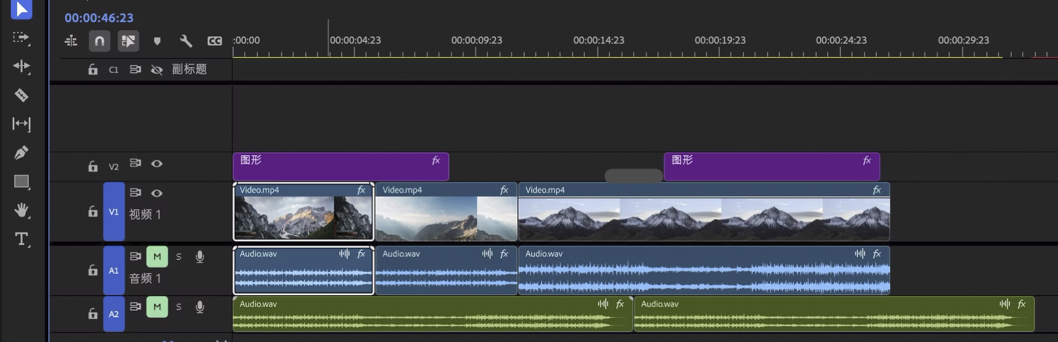Screen dimensions: 1058x342
Task: Hide the V2 track output eye
Action: click(156, 164)
